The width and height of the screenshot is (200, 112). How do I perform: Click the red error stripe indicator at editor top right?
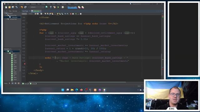(163, 16)
